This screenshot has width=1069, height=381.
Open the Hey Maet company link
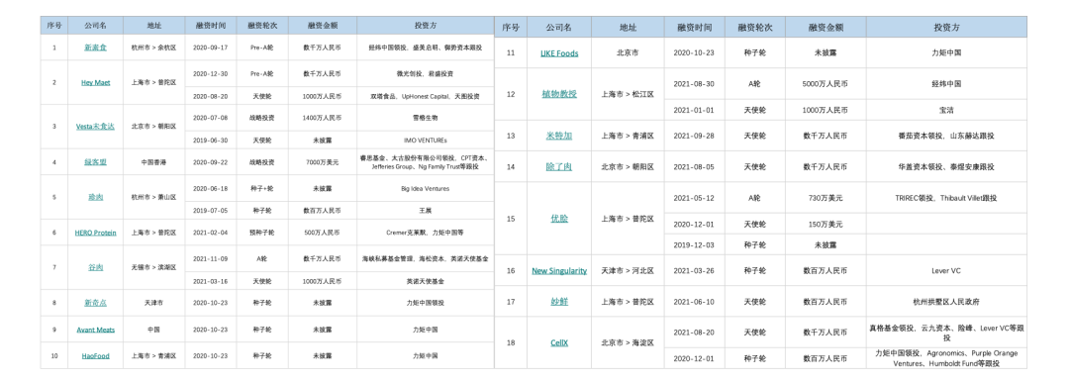tap(95, 82)
